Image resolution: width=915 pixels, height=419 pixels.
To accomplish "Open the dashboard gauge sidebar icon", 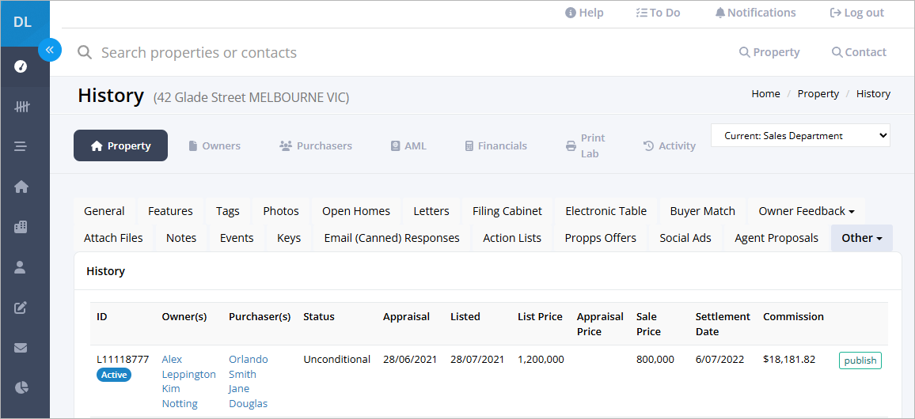I will click(21, 66).
